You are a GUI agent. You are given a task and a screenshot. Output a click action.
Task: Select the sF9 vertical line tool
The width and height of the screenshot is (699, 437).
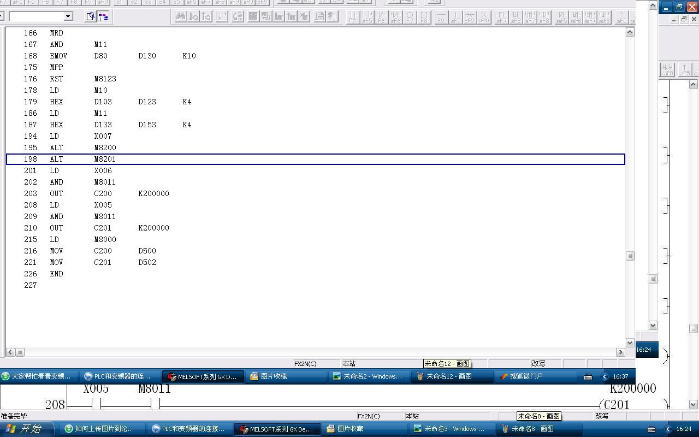tap(455, 17)
